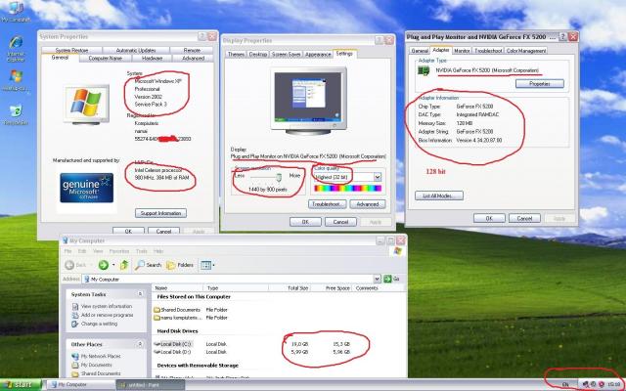Viewport: 626px width, 391px height.
Task: Open the Edit menu in My Computer
Action: 82,251
